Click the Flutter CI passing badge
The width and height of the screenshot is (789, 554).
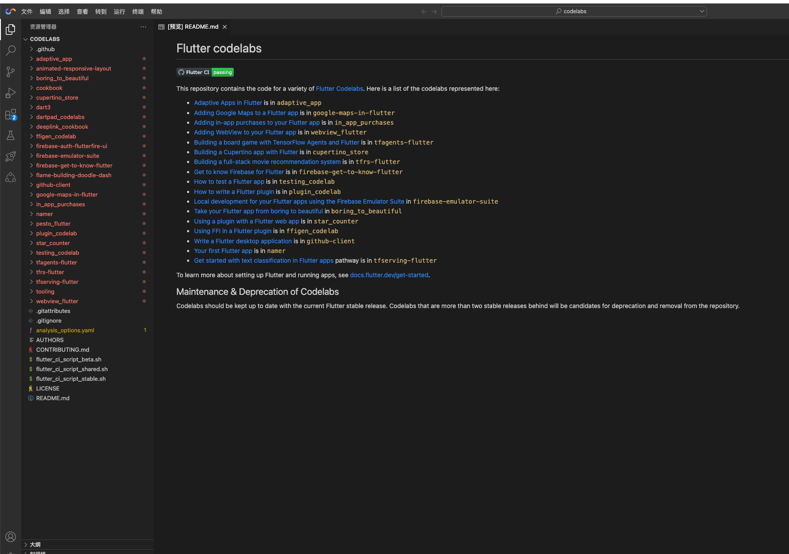[x=205, y=72]
